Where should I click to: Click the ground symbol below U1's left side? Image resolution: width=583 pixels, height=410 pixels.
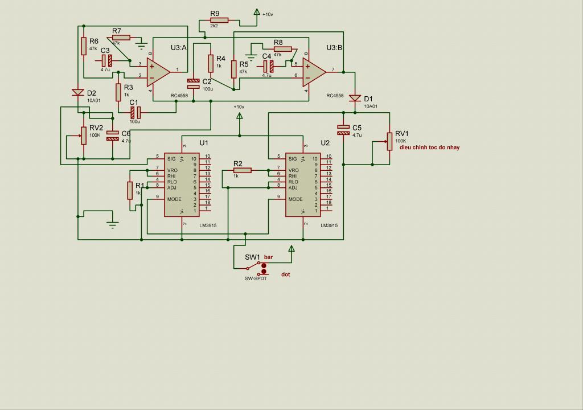[113, 224]
